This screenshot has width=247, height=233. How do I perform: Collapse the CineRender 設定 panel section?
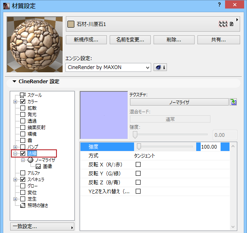(x=14, y=82)
